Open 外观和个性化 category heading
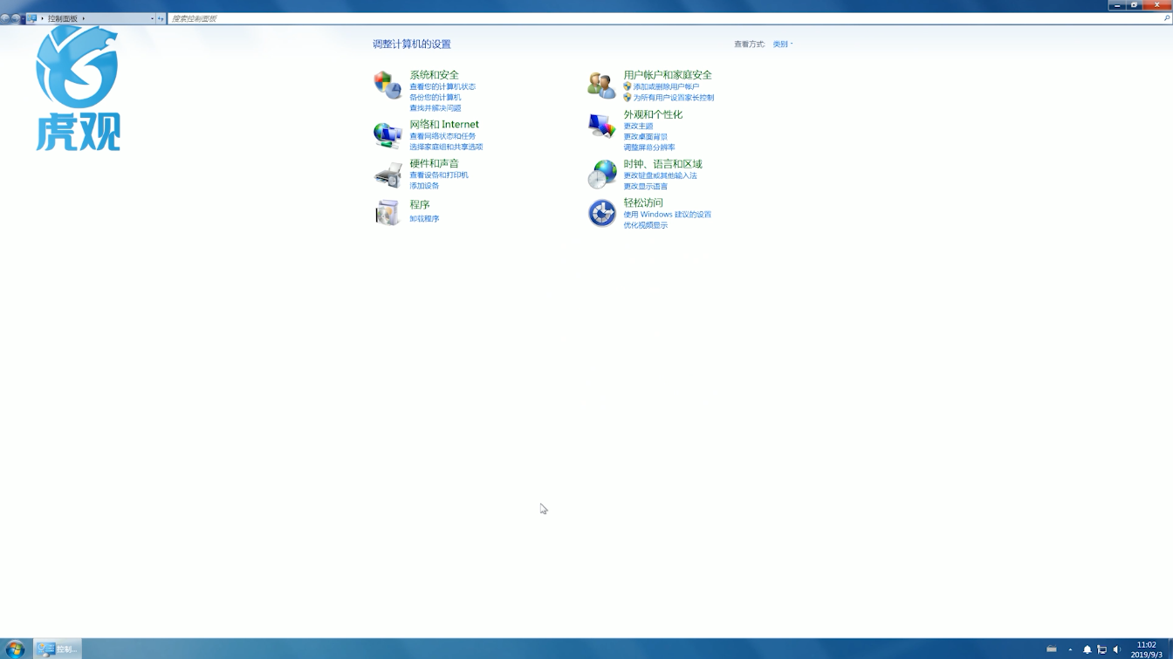 (653, 114)
